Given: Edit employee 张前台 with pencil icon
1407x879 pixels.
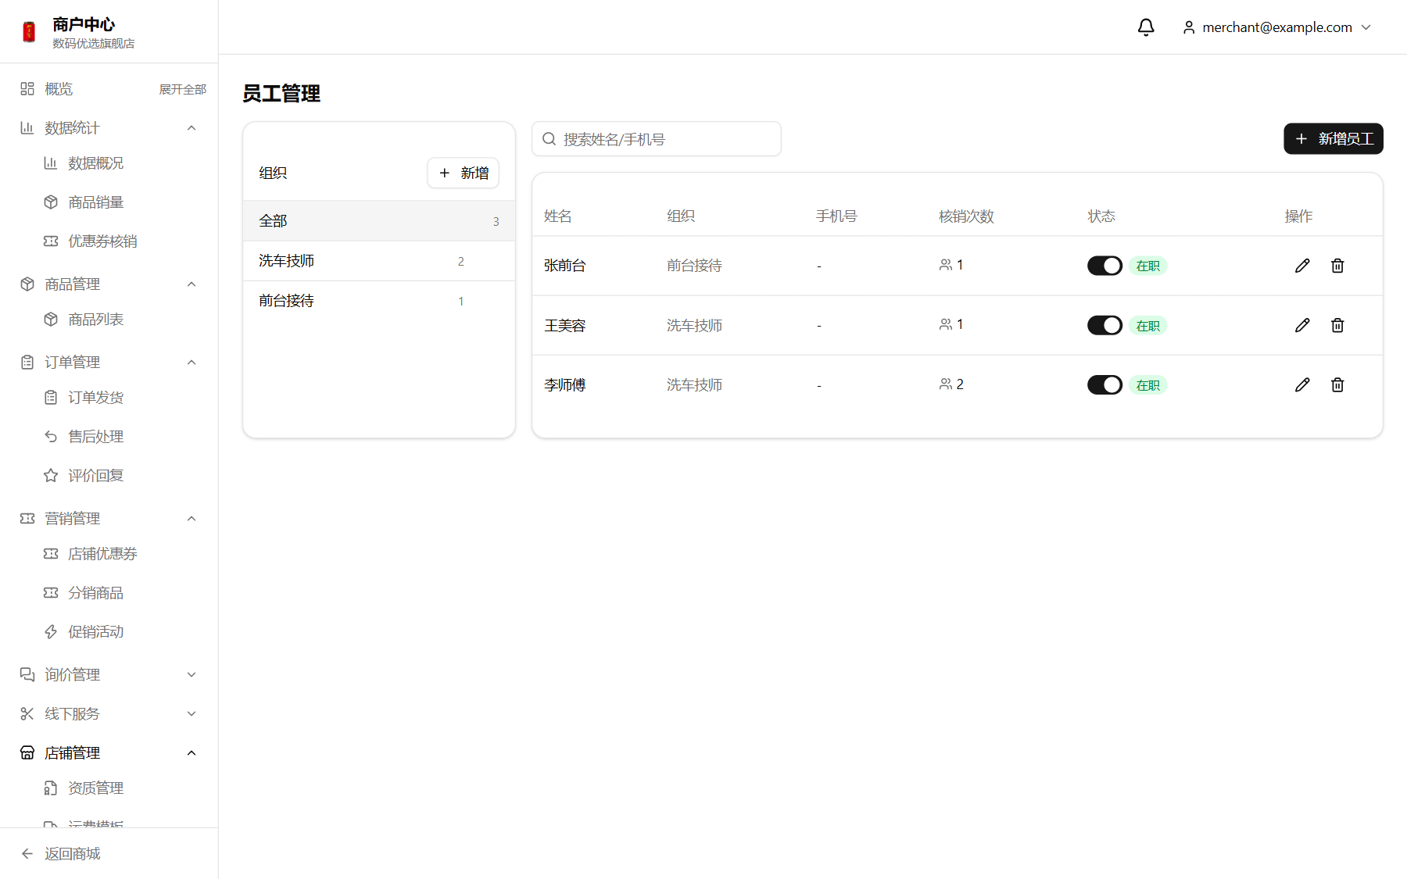Looking at the screenshot, I should pyautogui.click(x=1302, y=266).
